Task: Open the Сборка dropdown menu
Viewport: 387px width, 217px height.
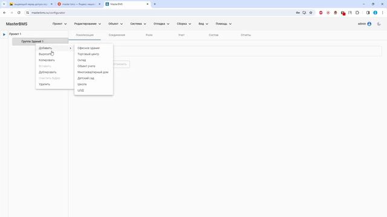Action: tap(184, 24)
